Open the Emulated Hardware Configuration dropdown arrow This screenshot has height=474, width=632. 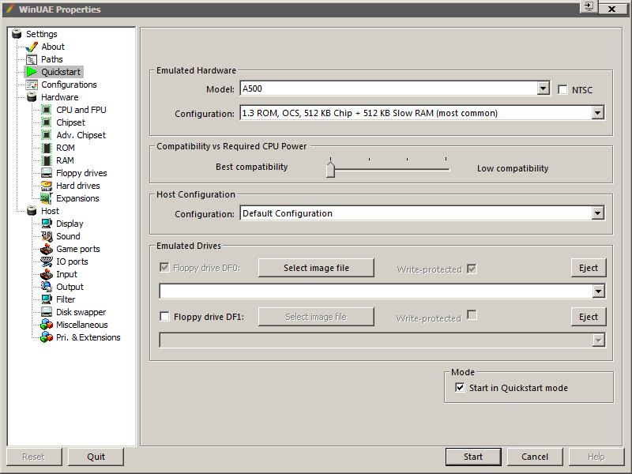tap(598, 113)
